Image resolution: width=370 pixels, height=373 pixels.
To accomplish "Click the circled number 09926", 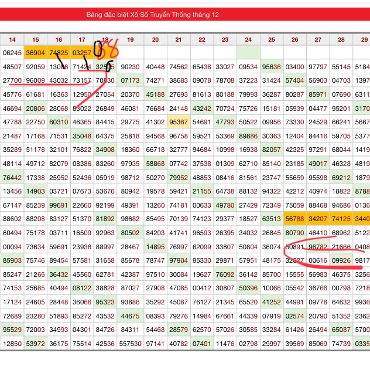I will point(341,260).
